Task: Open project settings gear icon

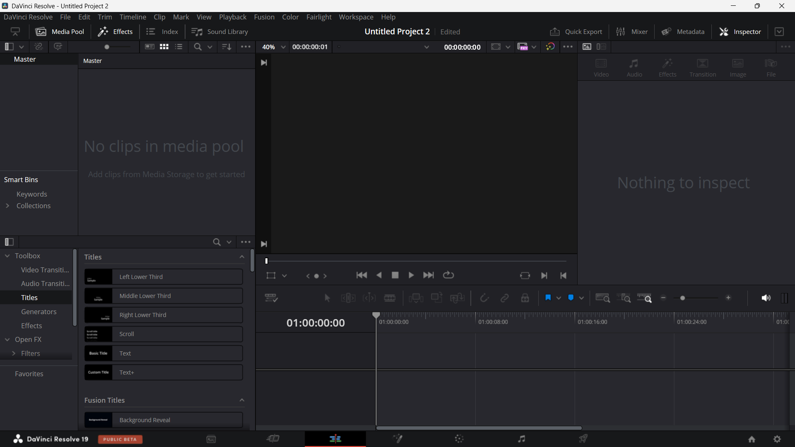Action: (777, 439)
